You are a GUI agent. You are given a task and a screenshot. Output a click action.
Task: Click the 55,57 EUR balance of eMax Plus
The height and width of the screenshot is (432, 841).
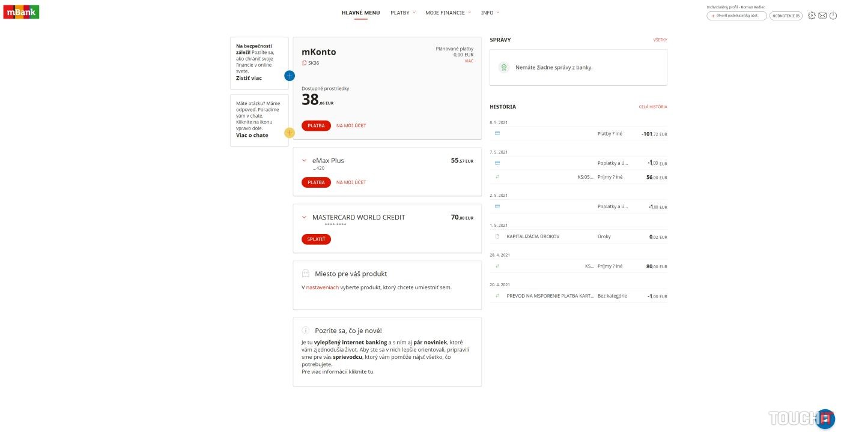point(462,161)
